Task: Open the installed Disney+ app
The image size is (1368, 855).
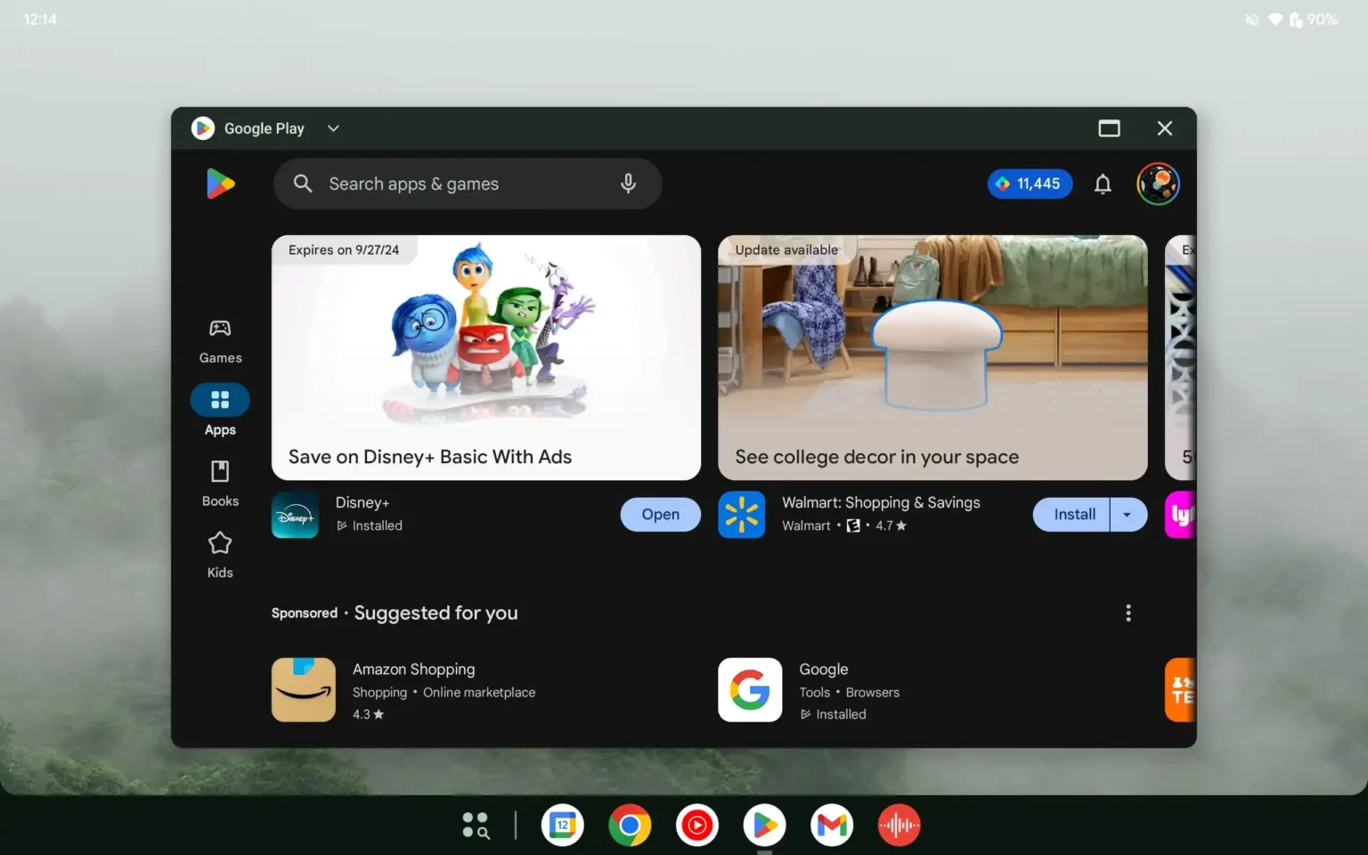Action: pos(660,514)
